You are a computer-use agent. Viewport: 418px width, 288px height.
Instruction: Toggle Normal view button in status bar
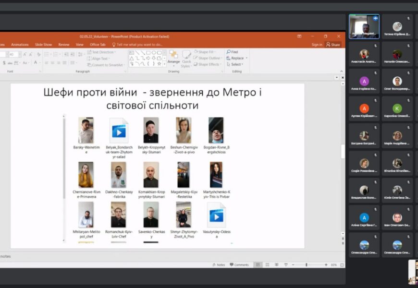(x=258, y=264)
